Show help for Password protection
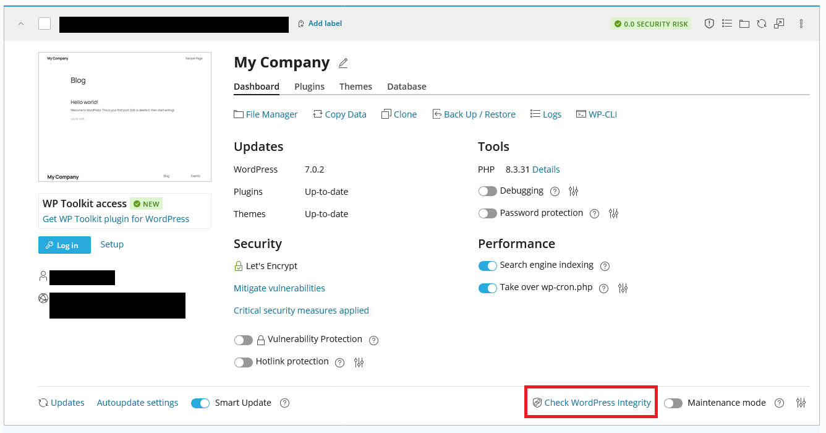826x433 pixels. coord(594,214)
